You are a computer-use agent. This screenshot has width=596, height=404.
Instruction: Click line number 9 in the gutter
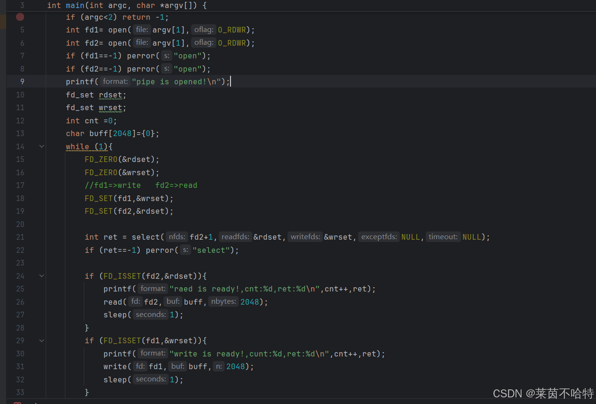click(x=22, y=81)
